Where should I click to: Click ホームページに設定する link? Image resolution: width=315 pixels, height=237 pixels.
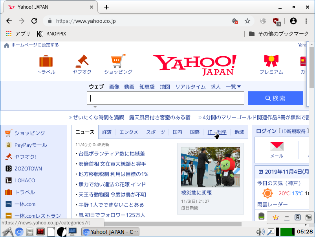[x=35, y=45]
